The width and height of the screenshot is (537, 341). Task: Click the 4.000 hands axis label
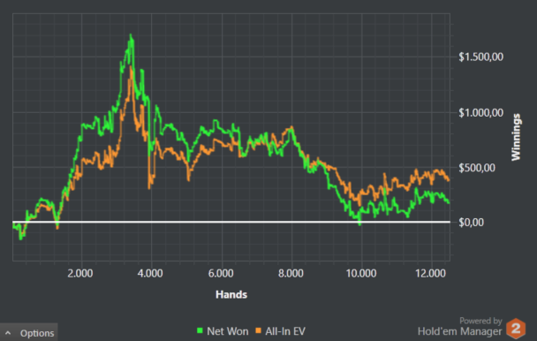click(150, 273)
